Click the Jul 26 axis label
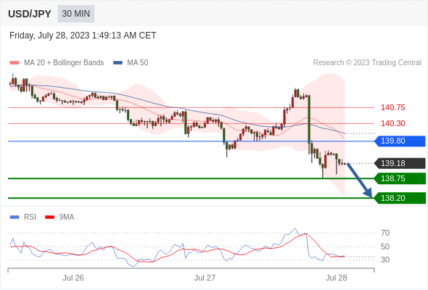The height and width of the screenshot is (290, 428). [73, 278]
